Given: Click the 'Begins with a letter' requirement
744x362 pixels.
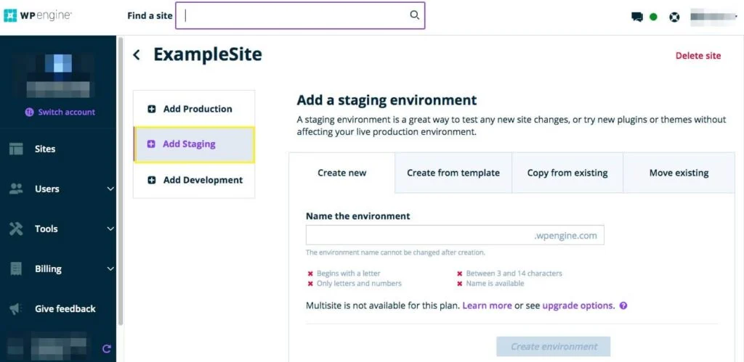Looking at the screenshot, I should pos(348,273).
